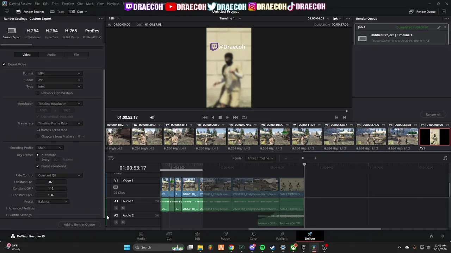This screenshot has width=451, height=253.
Task: Edit Constant QP I value field
Action: (51, 182)
